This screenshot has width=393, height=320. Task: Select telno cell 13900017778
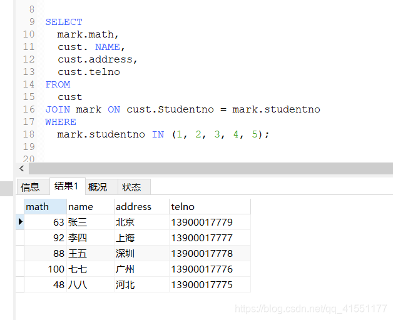coord(210,253)
